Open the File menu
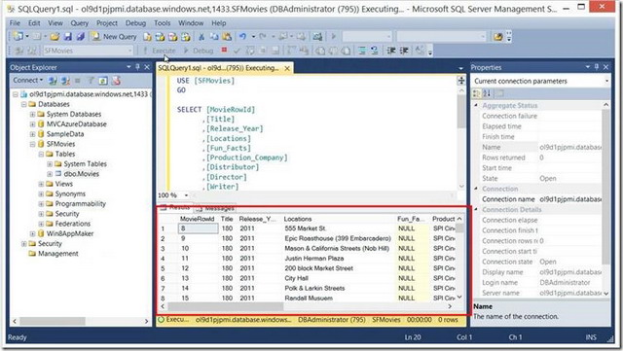Viewport: 623px width, 351px height. (x=15, y=23)
